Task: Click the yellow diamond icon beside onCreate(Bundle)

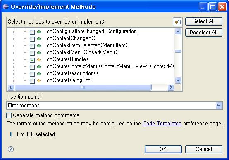Action: 39,60
